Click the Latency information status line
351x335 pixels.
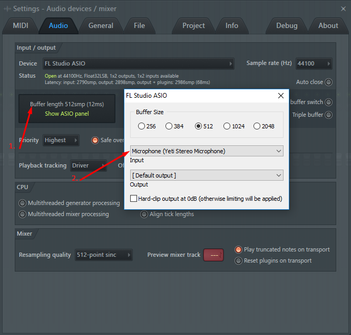[128, 82]
